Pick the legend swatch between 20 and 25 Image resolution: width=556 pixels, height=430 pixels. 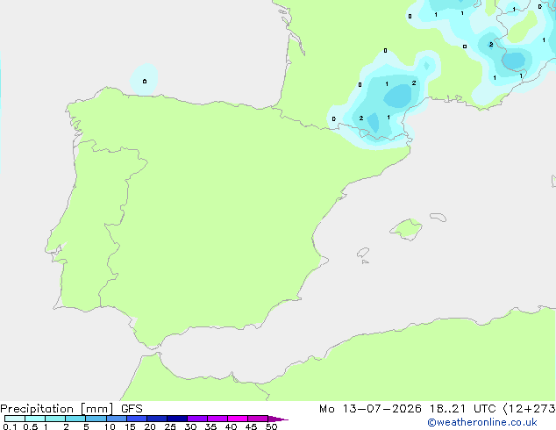click(157, 419)
